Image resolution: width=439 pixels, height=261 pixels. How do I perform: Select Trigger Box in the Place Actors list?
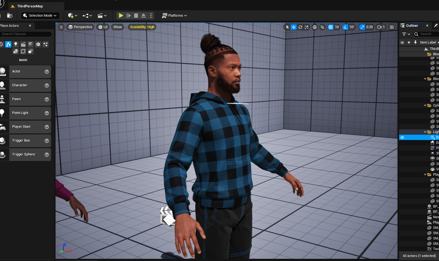point(25,141)
